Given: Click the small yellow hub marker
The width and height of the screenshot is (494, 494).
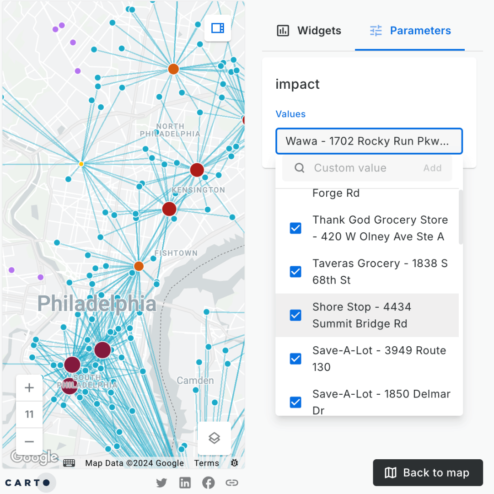Looking at the screenshot, I should (x=81, y=164).
